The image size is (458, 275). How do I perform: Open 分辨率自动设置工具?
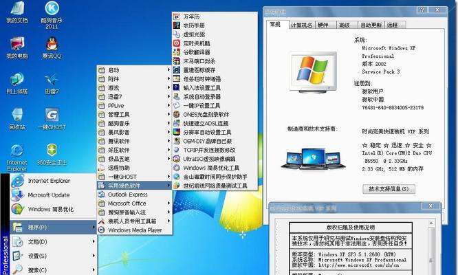(x=215, y=132)
